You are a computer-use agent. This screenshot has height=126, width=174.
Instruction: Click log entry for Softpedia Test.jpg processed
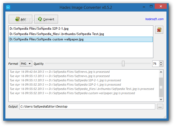[82, 89]
